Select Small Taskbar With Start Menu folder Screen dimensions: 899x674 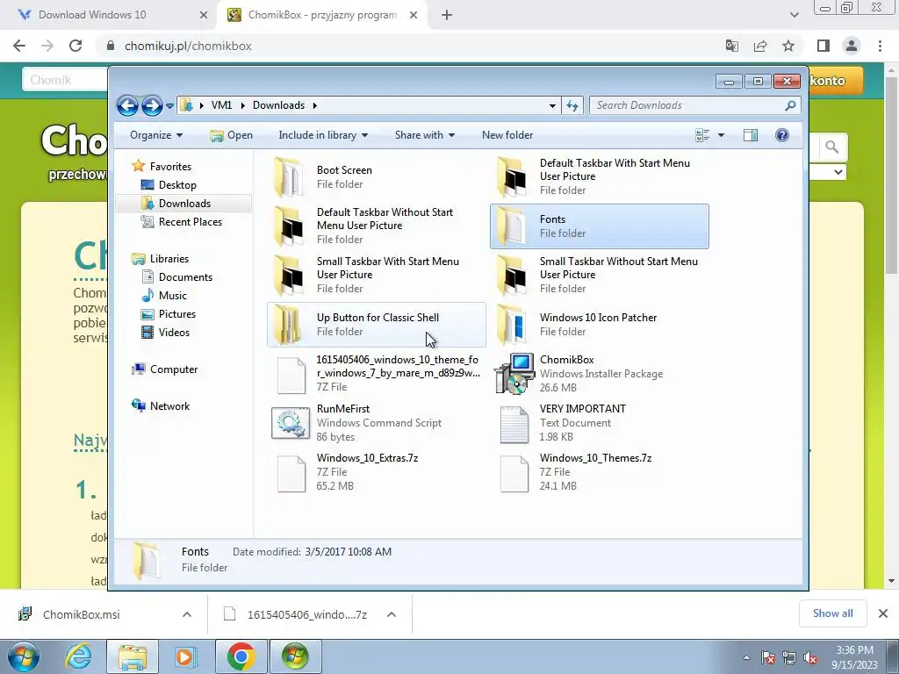point(377,275)
